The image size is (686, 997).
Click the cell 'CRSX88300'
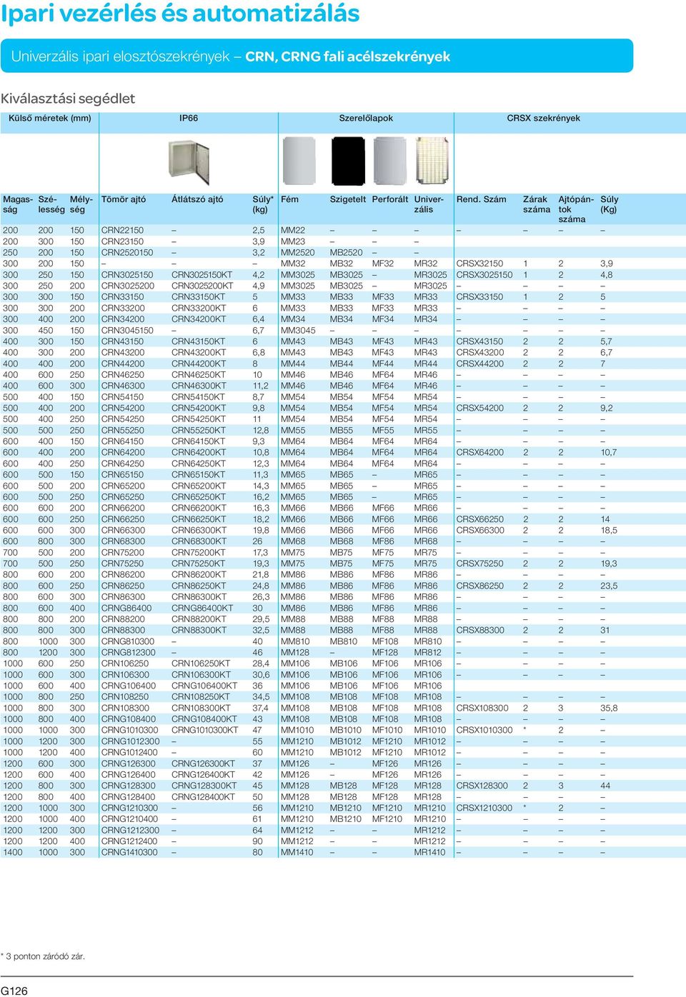(480, 630)
